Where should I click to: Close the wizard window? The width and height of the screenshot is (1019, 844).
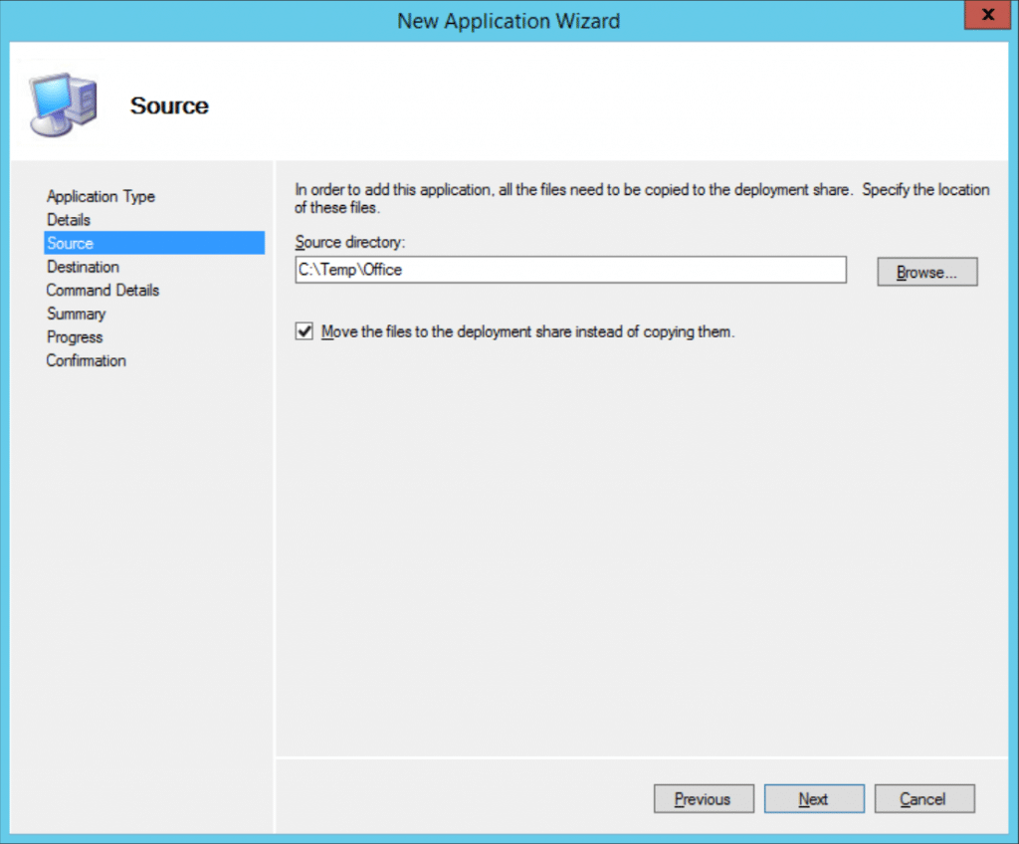point(986,15)
